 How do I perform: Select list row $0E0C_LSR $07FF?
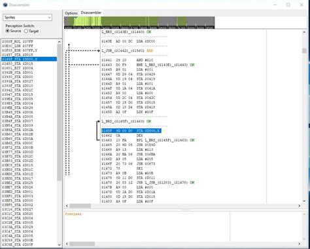[29, 46]
